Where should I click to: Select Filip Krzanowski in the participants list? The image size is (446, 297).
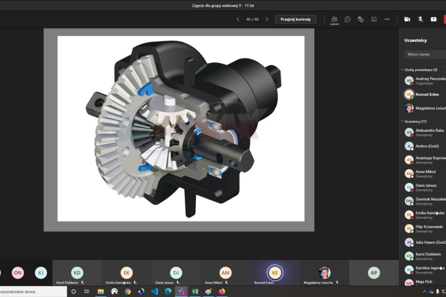tap(425, 229)
